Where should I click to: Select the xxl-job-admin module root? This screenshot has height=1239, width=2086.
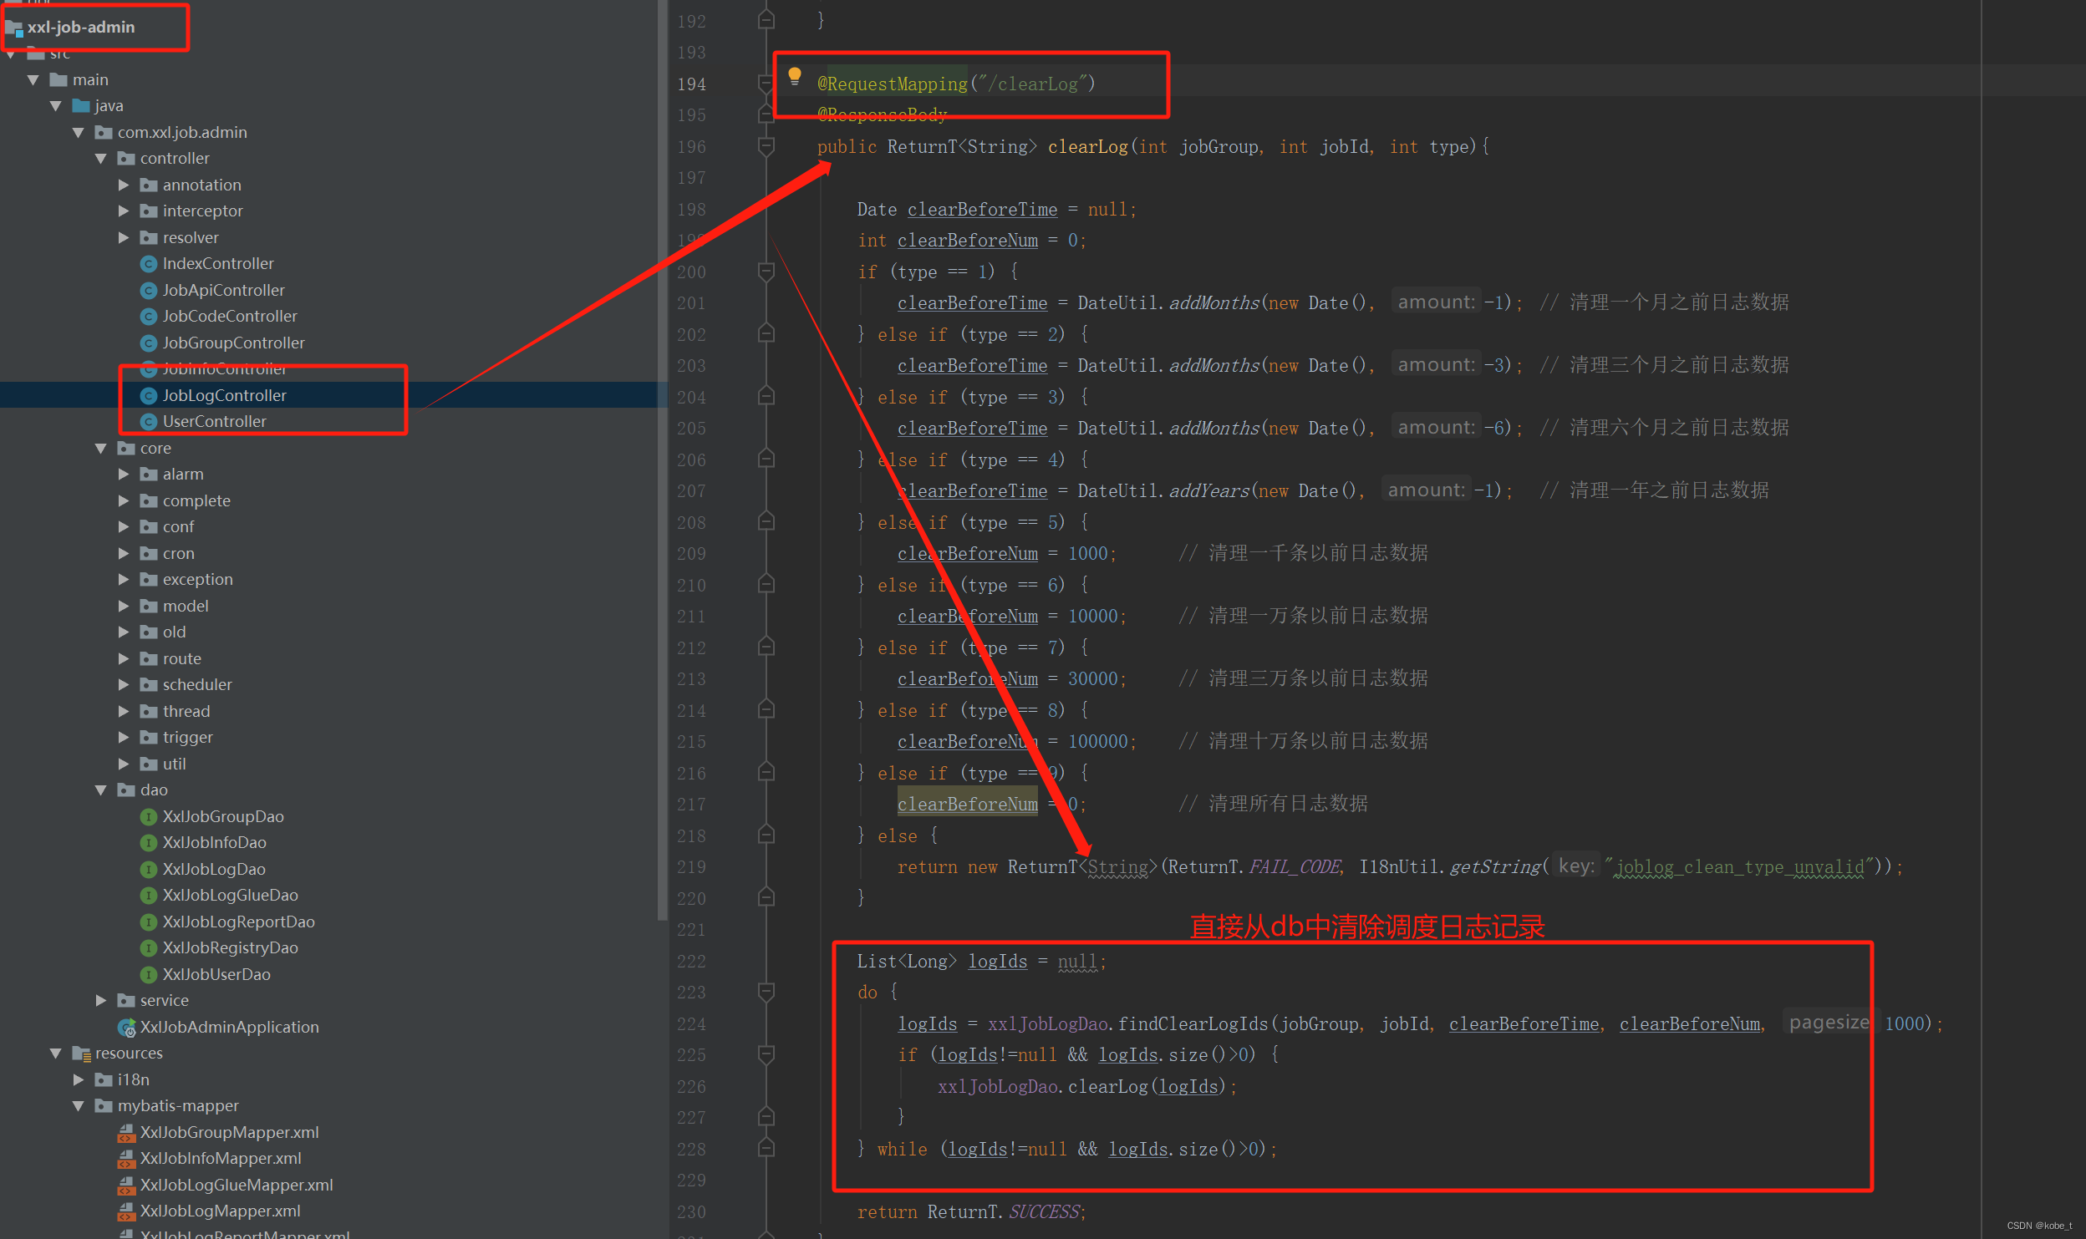tap(80, 27)
